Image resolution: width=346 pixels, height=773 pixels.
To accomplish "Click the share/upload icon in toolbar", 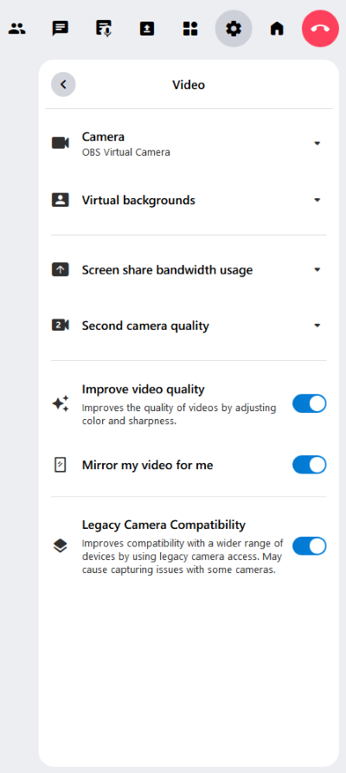I will [x=147, y=29].
